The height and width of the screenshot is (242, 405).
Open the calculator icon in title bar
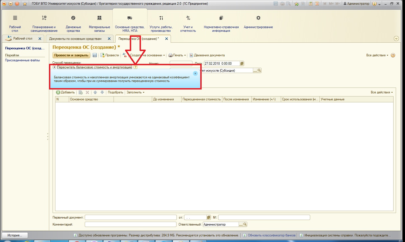click(x=310, y=4)
